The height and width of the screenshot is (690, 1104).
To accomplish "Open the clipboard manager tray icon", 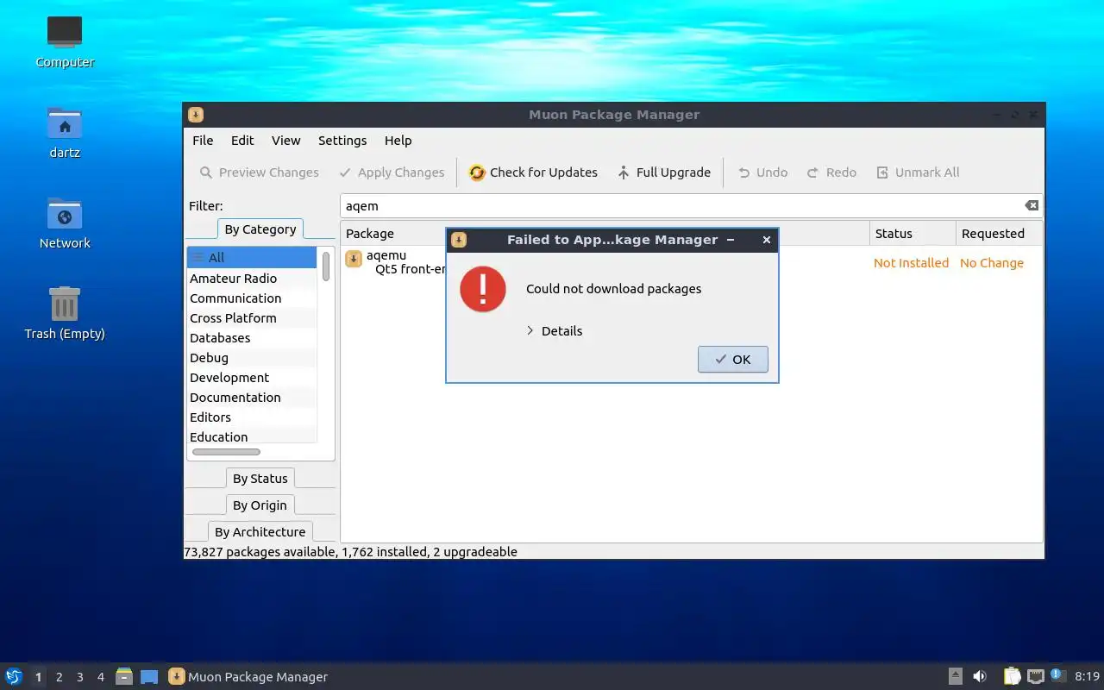I will [1013, 676].
